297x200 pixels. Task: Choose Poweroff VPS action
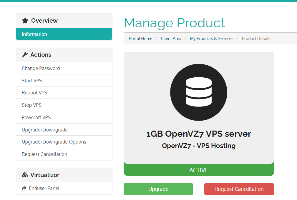coord(36,117)
